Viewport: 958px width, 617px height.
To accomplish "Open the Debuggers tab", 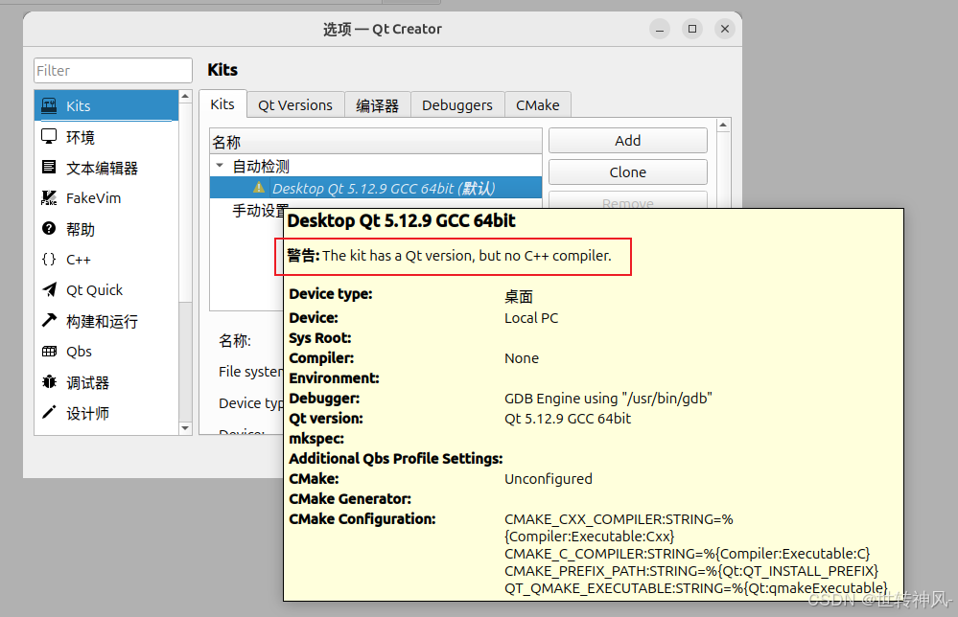I will 457,105.
